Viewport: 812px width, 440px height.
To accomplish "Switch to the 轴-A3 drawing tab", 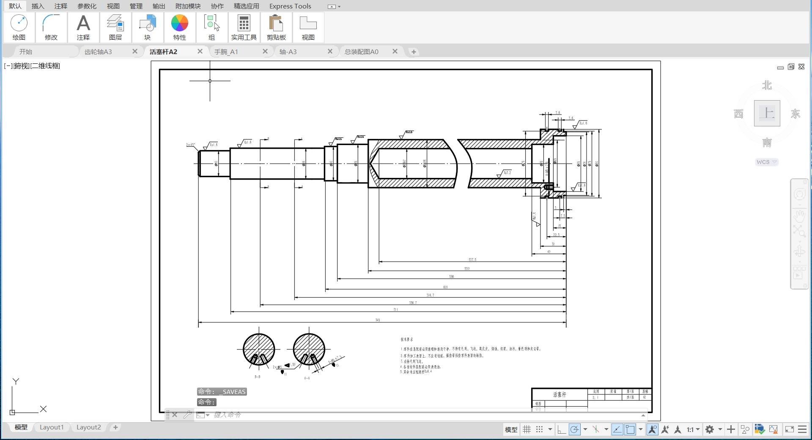I will point(288,52).
